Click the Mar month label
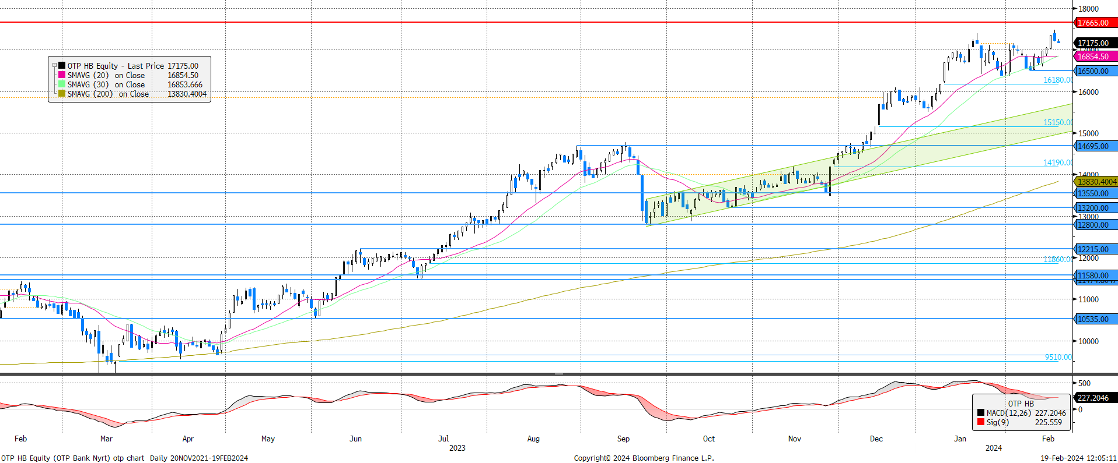The height and width of the screenshot is (463, 1118). coord(106,439)
